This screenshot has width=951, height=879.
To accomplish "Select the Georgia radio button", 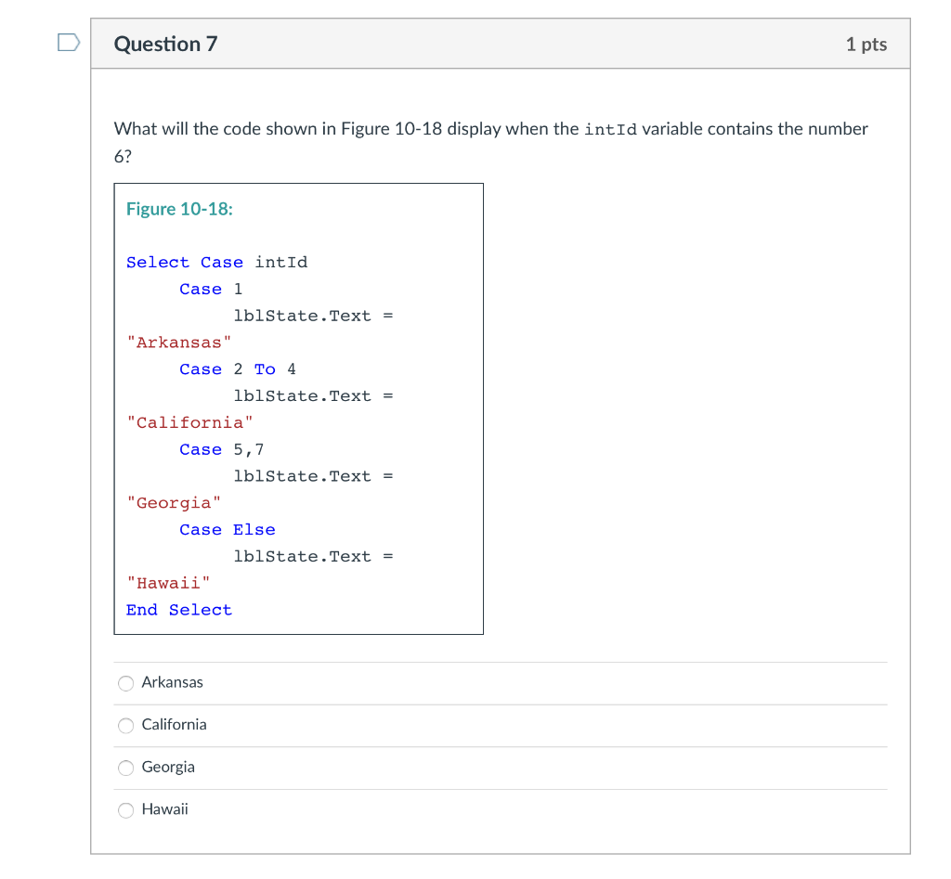I will click(125, 769).
